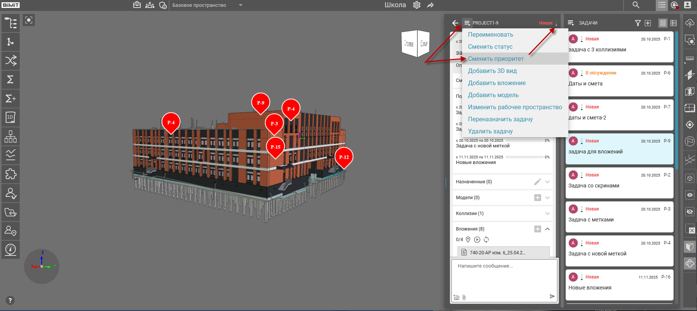Open the 2D drawings tool

pyautogui.click(x=11, y=117)
